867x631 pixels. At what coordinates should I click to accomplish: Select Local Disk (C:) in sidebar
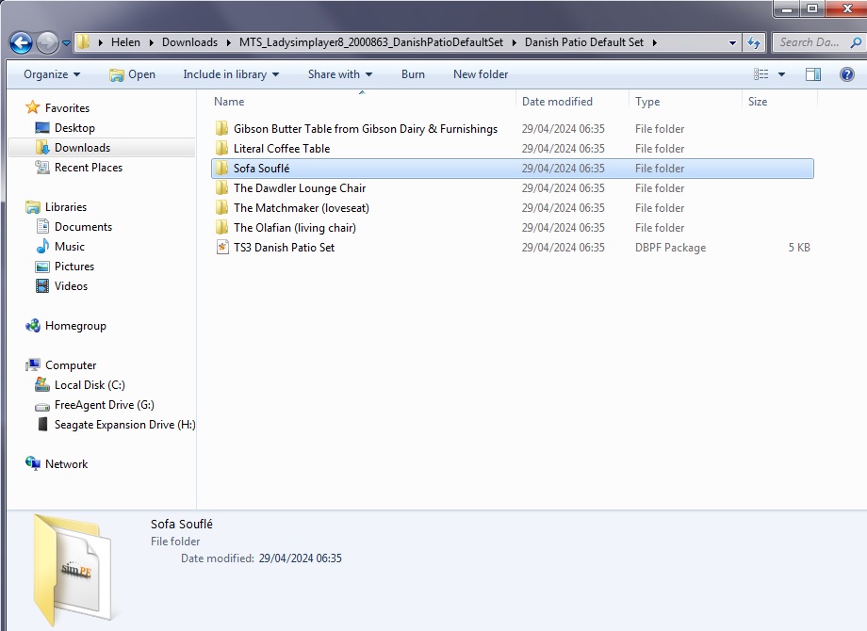(90, 385)
